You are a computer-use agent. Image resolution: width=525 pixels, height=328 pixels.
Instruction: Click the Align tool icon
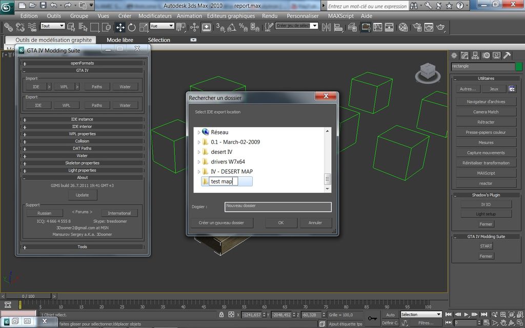[338, 27]
